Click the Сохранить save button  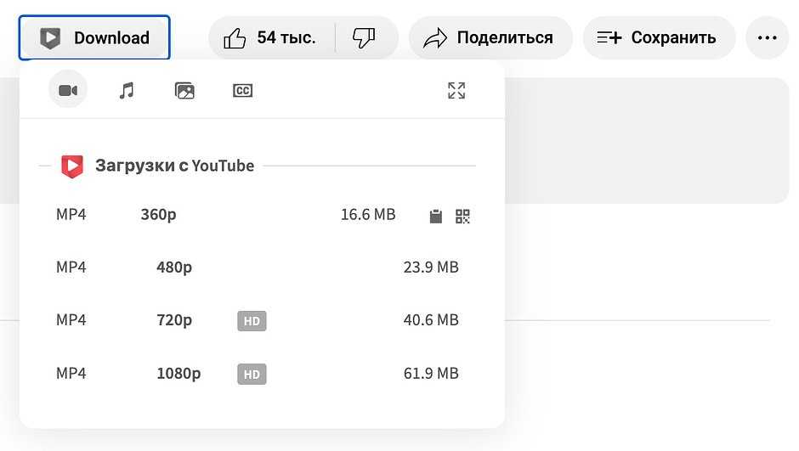[x=658, y=37]
